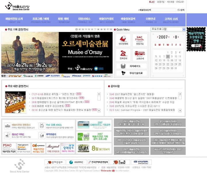Open the 문화포털 footer logo
The height and width of the screenshot is (176, 207).
(120, 162)
